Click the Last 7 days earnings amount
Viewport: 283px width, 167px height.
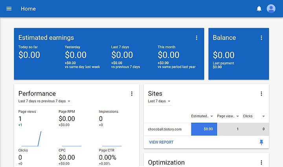122,55
